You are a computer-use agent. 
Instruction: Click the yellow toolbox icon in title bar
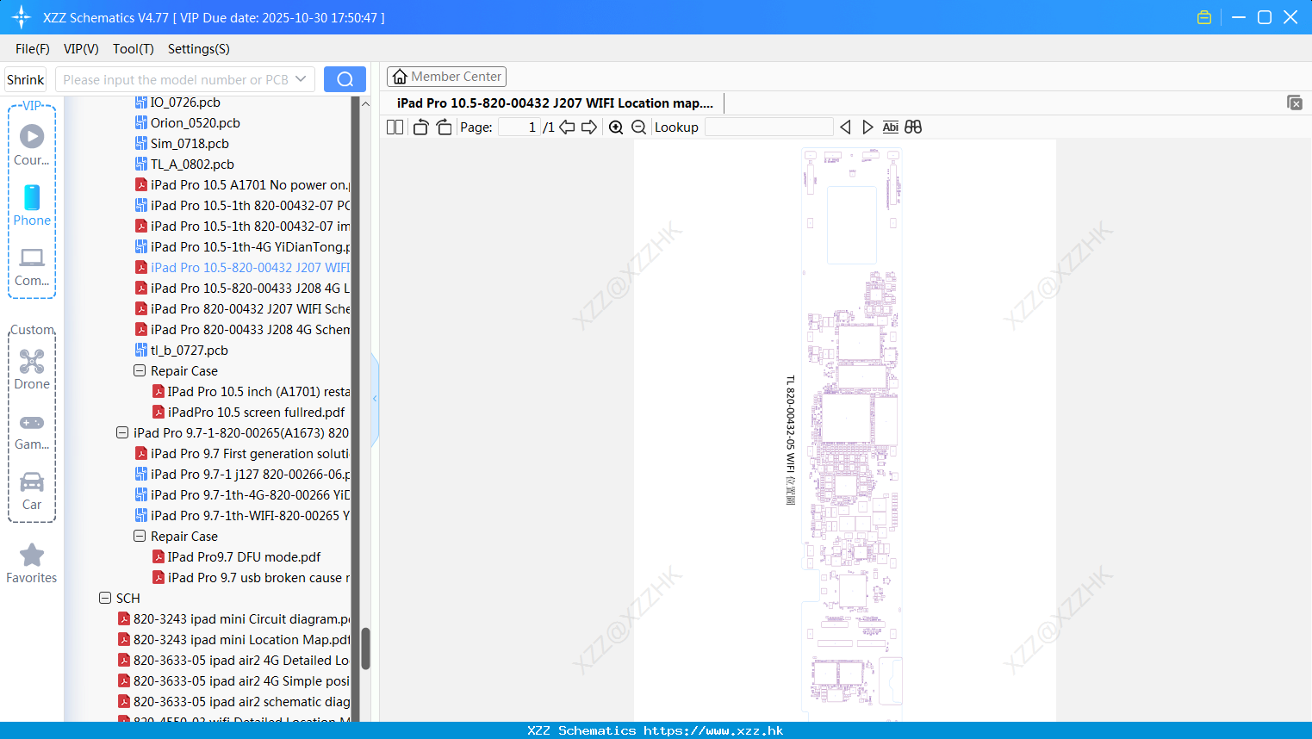tap(1204, 17)
